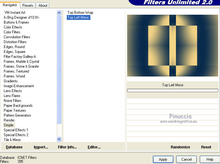Select Special Effects 1 category
Image resolution: width=220 pixels, height=164 pixels.
click(16, 130)
